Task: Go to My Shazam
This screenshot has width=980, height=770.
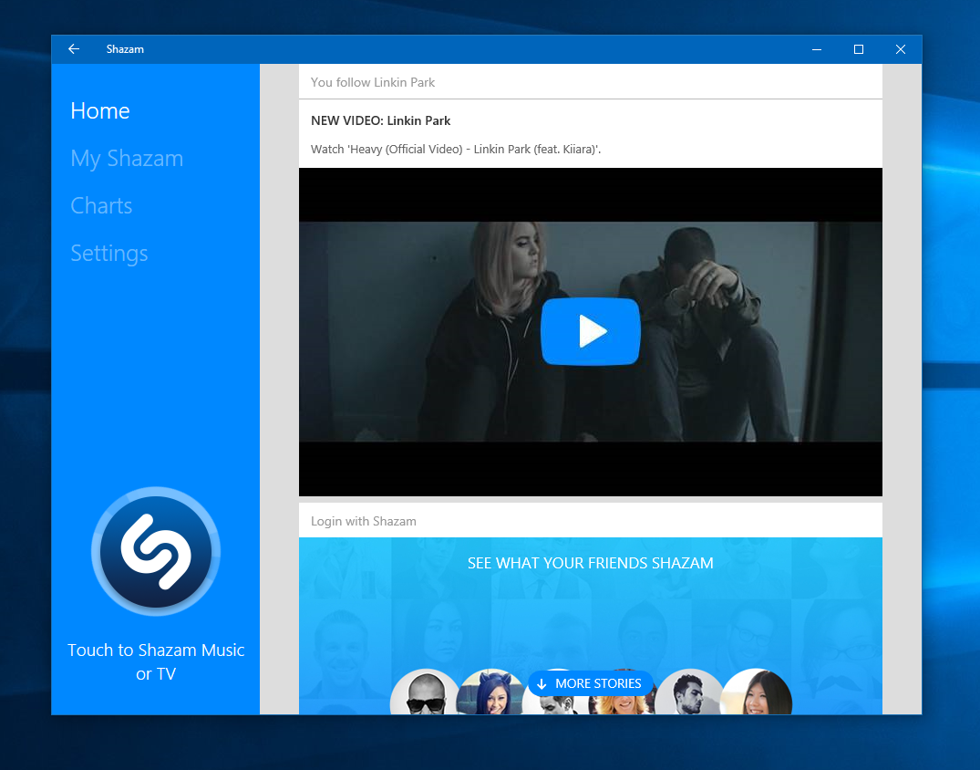Action: tap(127, 158)
